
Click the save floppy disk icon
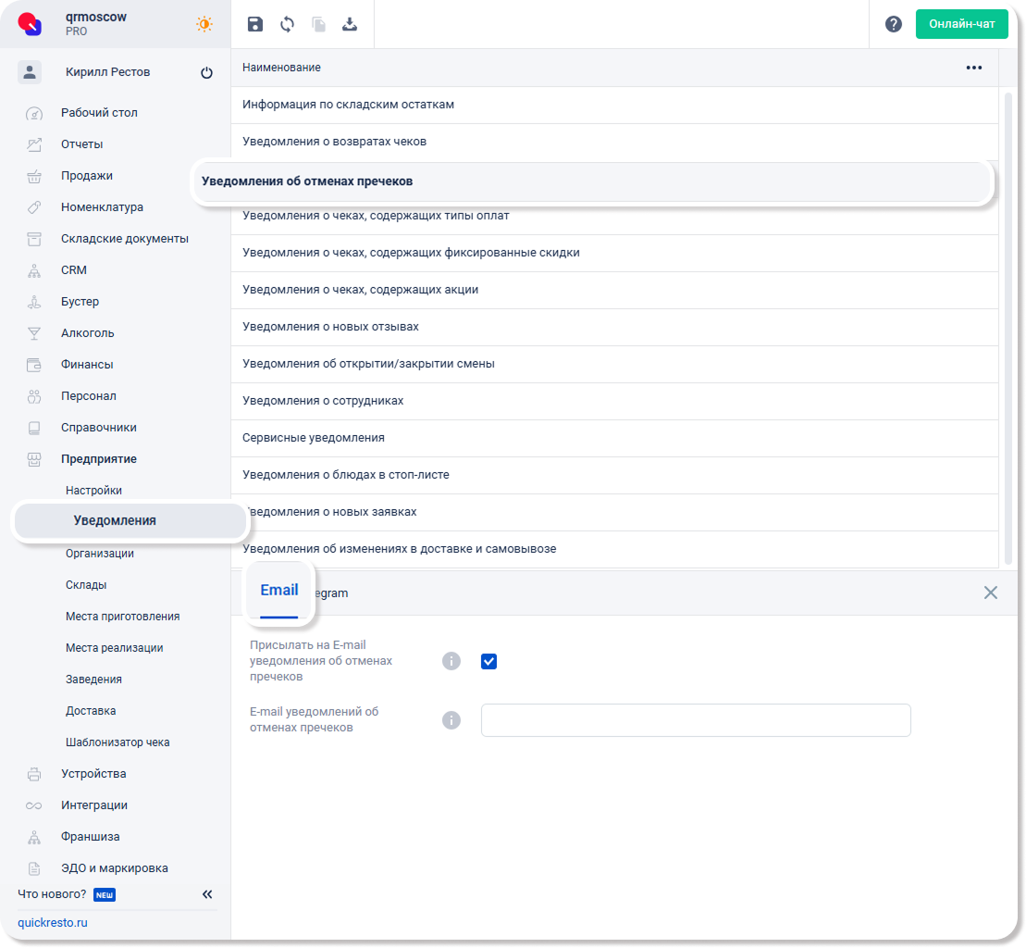[x=255, y=25]
